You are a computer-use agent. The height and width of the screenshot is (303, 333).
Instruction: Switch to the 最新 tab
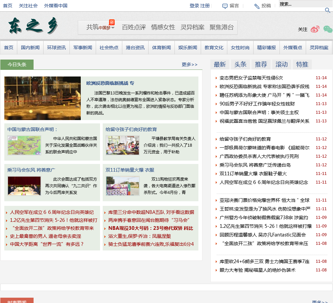[x=220, y=65]
